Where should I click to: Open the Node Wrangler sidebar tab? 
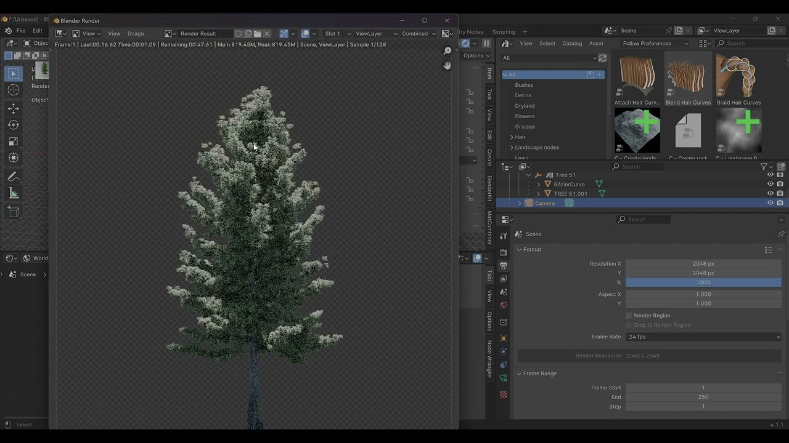click(489, 359)
